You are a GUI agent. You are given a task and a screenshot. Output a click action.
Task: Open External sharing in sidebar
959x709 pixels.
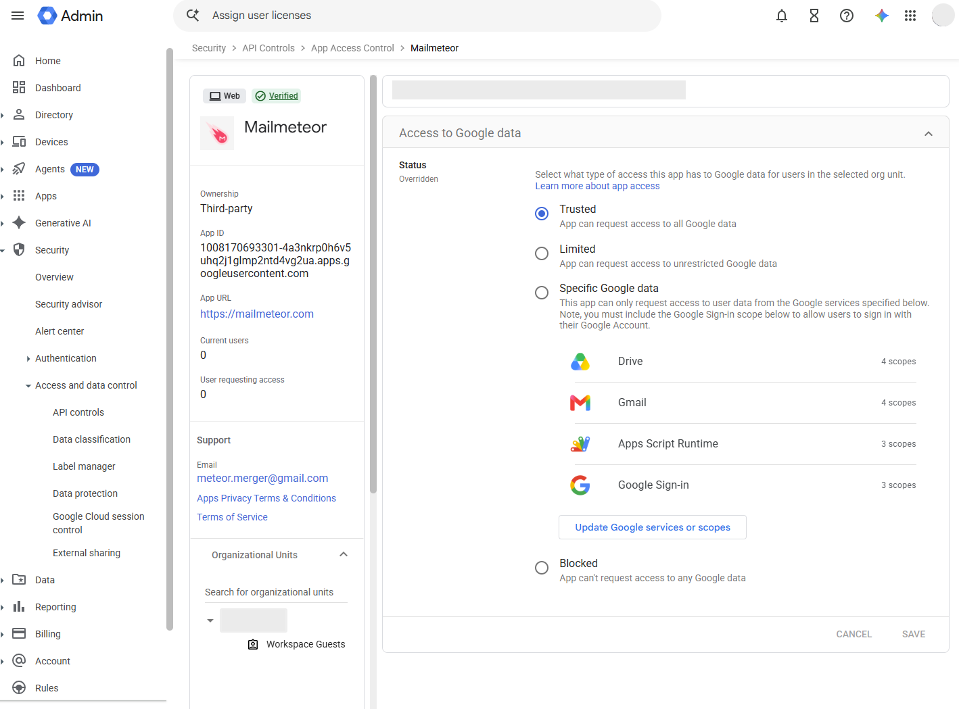click(x=87, y=553)
